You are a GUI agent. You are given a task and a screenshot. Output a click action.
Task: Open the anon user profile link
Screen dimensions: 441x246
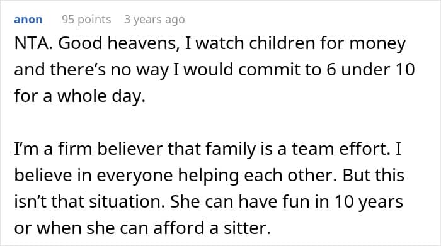28,20
